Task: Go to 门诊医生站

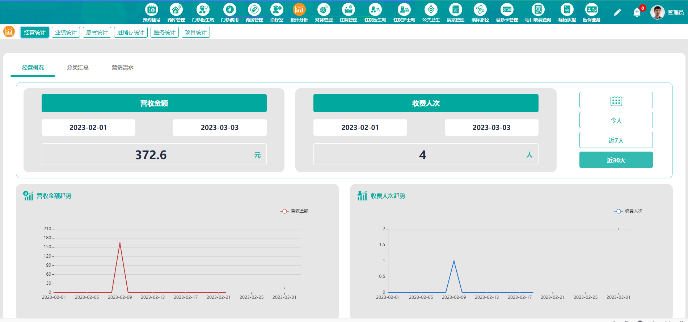Action: pyautogui.click(x=203, y=13)
